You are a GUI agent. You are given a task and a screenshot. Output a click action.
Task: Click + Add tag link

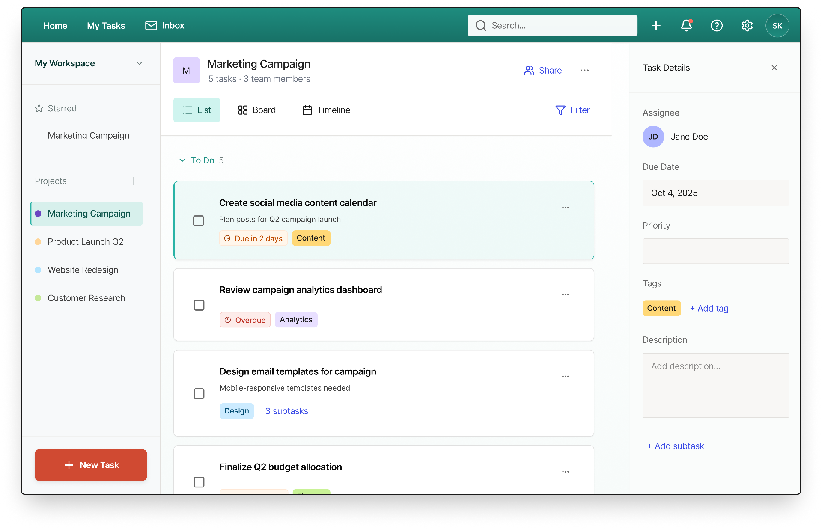pyautogui.click(x=709, y=309)
